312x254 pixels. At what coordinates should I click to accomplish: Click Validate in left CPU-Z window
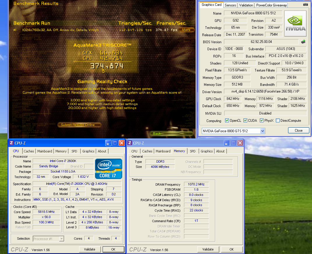[90, 249]
